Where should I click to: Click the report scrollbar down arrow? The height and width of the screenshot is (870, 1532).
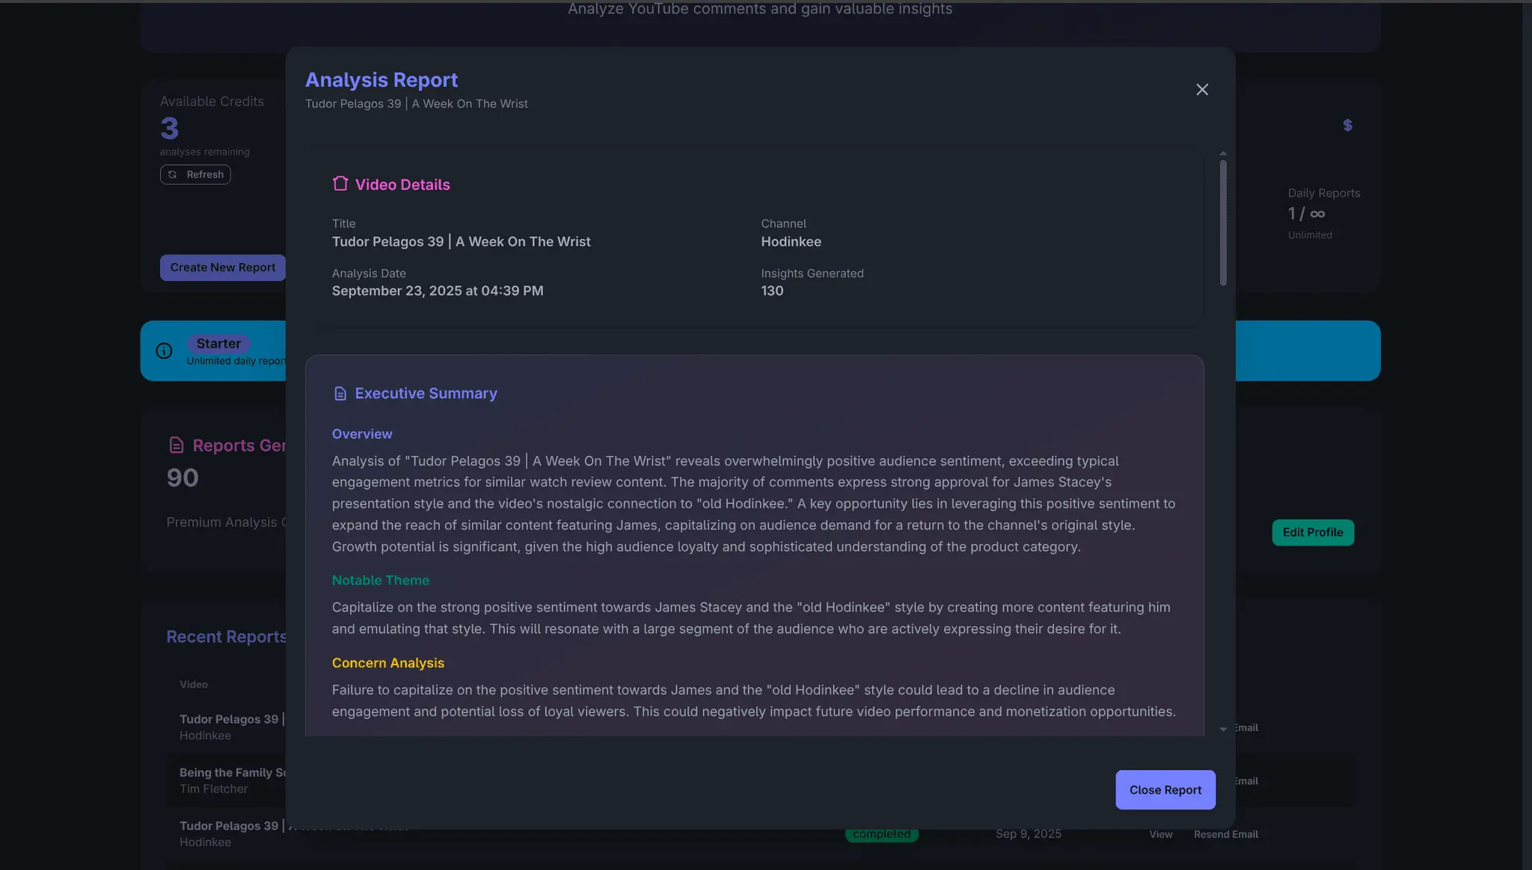(1223, 729)
